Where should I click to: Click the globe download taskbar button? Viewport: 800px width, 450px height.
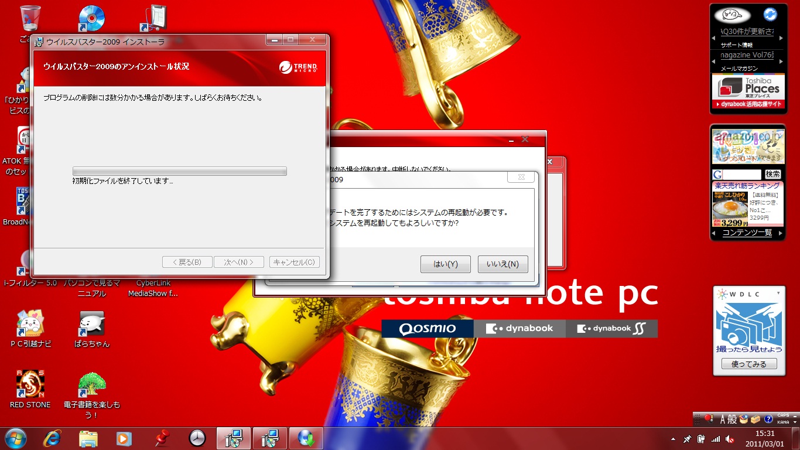306,438
